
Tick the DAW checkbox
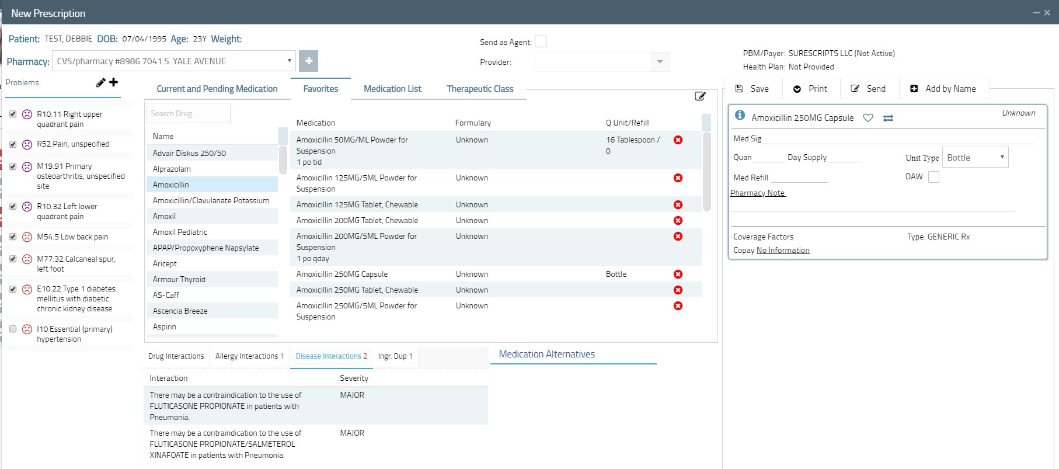933,177
